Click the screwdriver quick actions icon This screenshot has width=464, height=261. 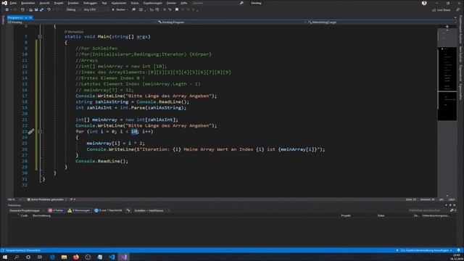tap(30, 131)
